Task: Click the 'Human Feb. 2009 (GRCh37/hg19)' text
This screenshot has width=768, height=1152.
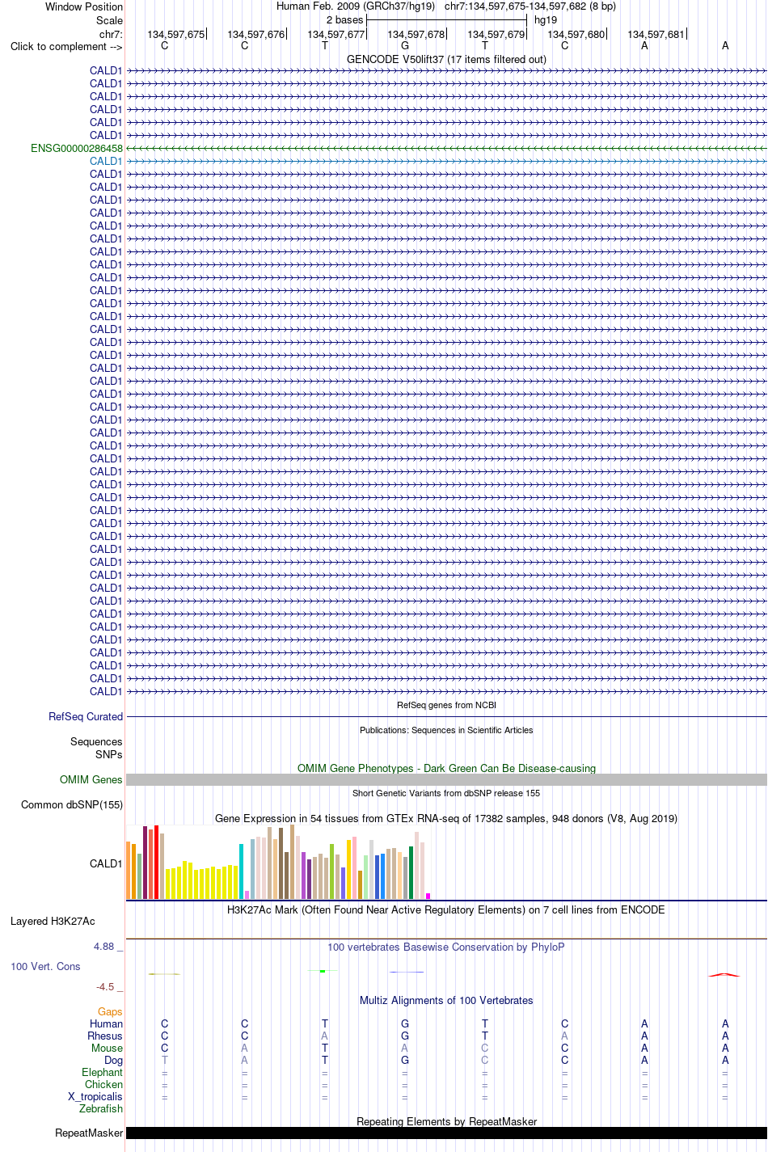Action: click(356, 6)
